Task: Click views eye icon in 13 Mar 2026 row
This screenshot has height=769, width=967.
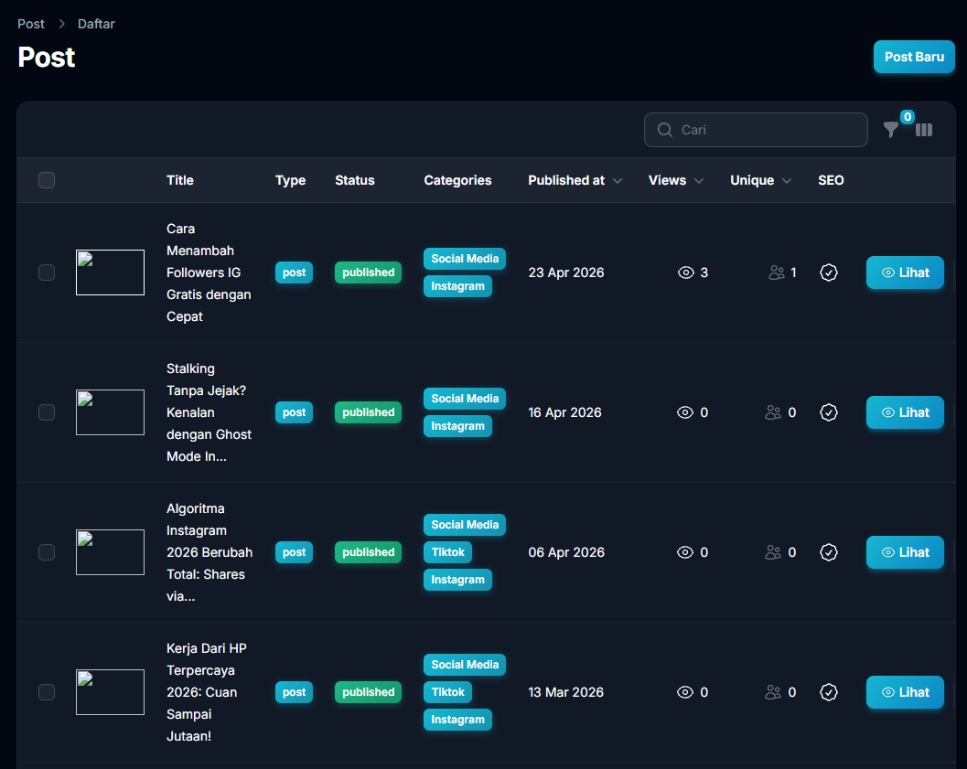Action: 685,692
